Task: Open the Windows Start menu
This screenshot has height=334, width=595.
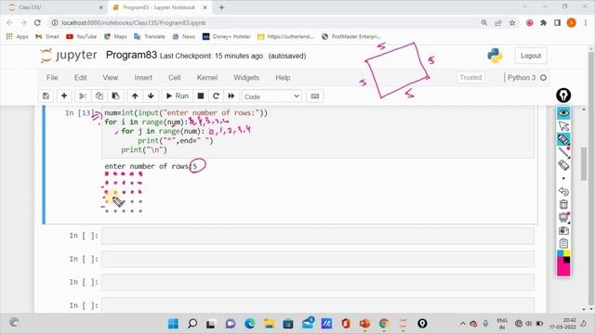Action: click(x=173, y=324)
